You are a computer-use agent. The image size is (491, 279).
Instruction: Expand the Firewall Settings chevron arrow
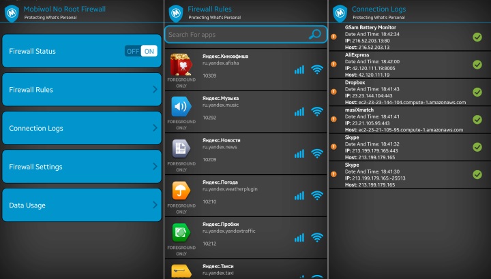(155, 167)
